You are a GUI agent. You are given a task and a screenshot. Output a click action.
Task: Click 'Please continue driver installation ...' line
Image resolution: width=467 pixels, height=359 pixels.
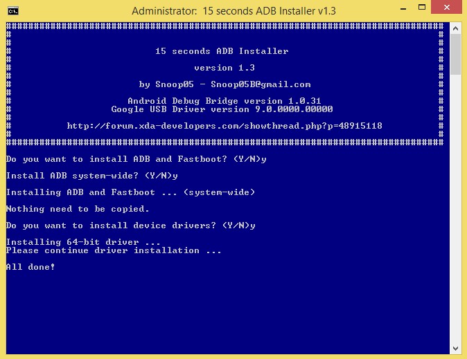pyautogui.click(x=114, y=250)
